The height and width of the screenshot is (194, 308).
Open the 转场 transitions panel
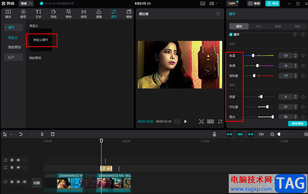(84, 14)
